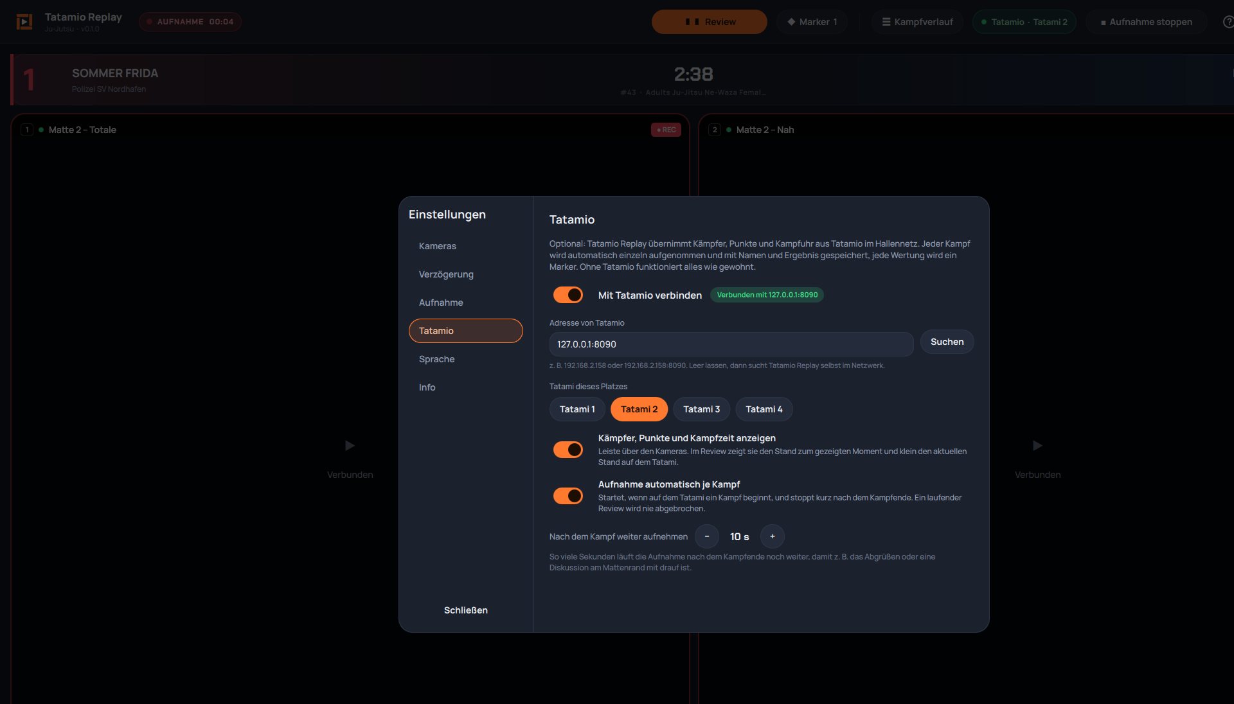Select Tatami 2
This screenshot has width=1234, height=704.
tap(639, 409)
